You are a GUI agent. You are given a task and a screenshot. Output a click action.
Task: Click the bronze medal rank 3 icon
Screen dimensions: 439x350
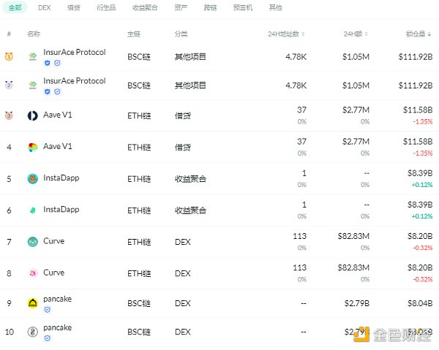click(x=9, y=115)
